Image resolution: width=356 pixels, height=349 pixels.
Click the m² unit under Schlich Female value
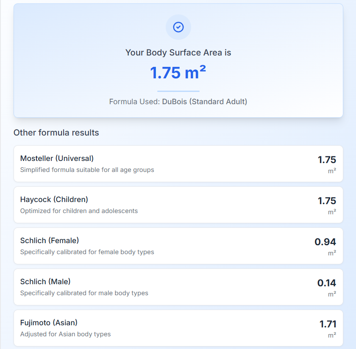[332, 253]
